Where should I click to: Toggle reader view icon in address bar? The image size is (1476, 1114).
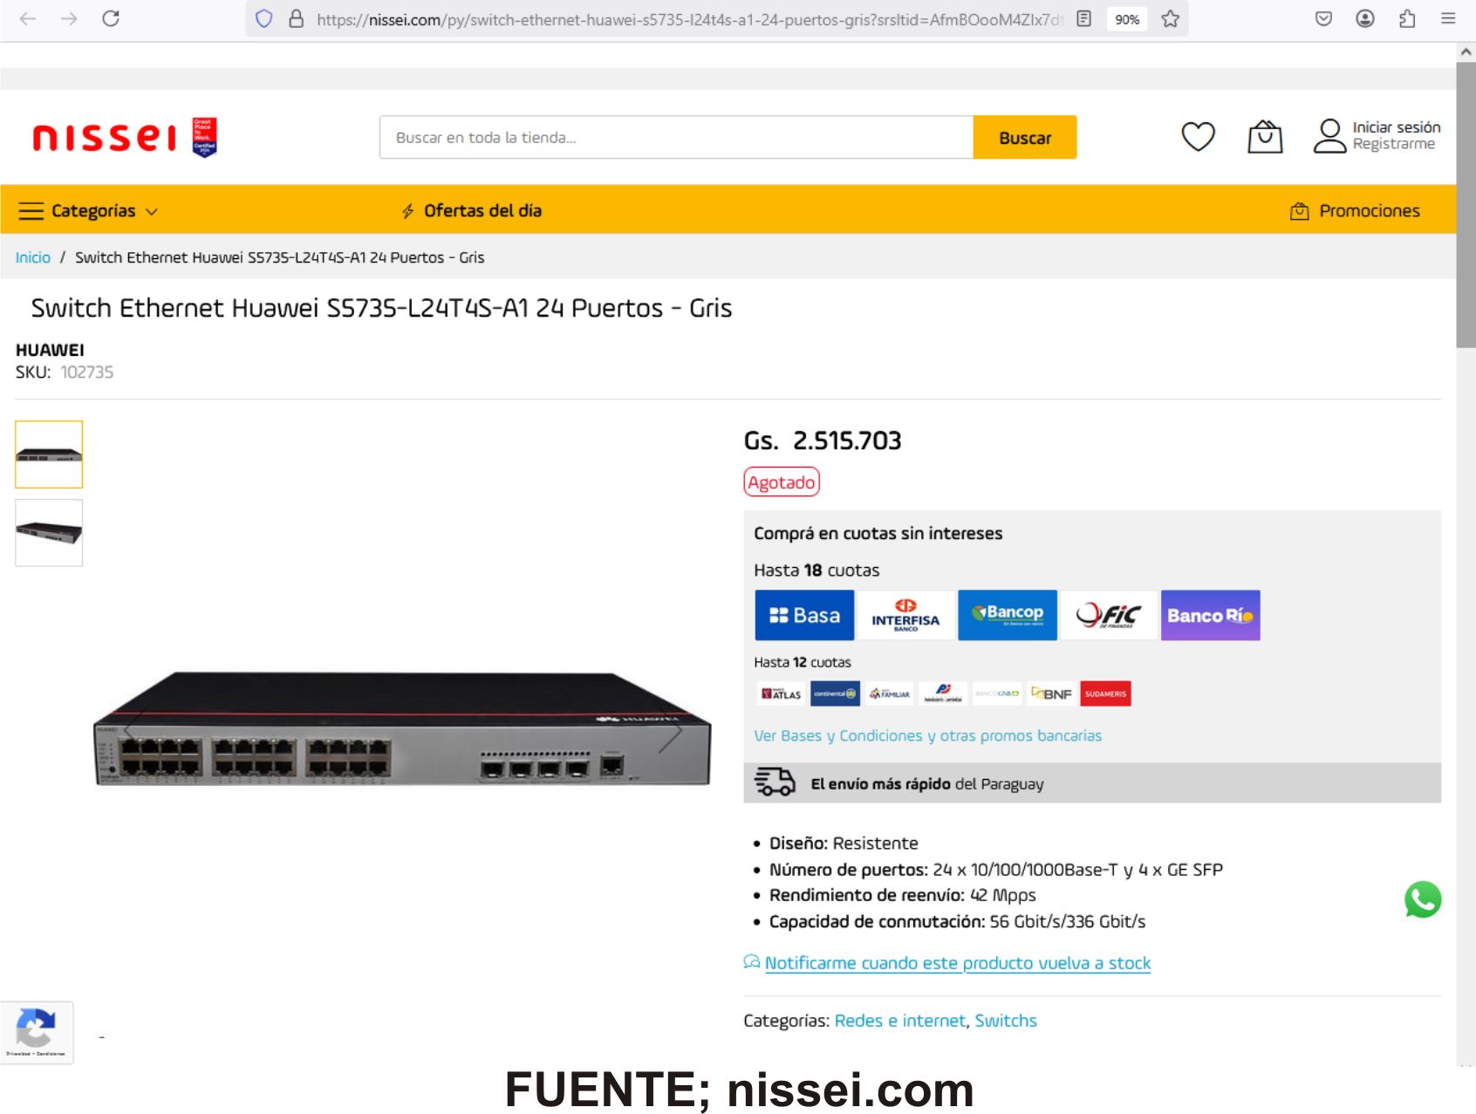coord(1084,19)
